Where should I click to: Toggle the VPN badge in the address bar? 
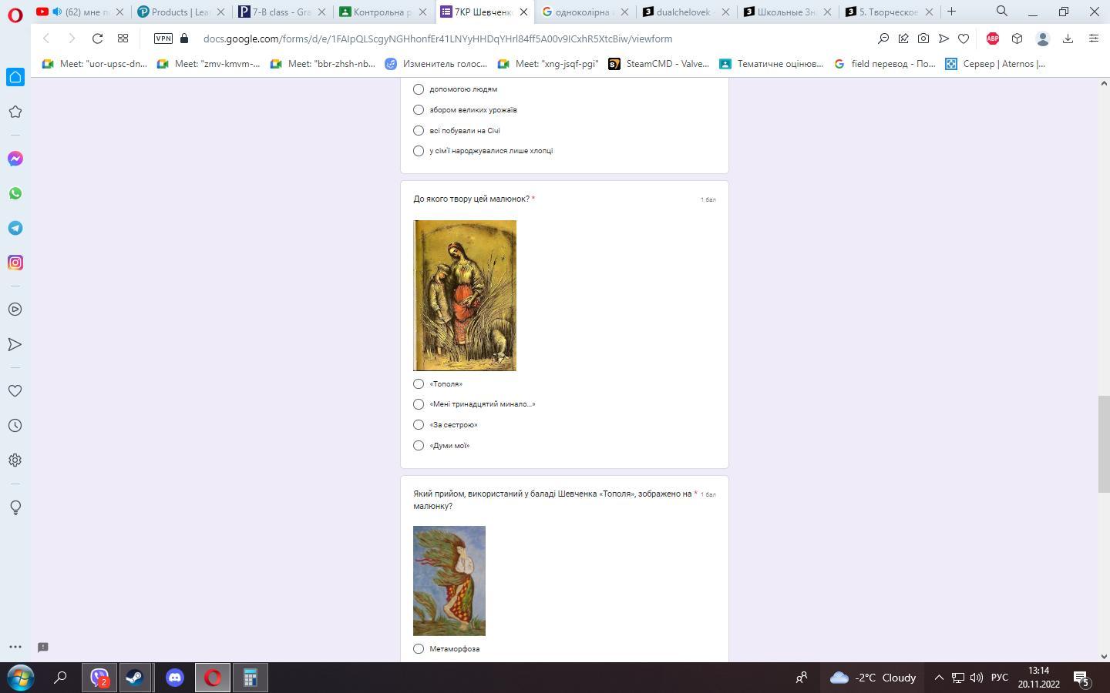[163, 38]
